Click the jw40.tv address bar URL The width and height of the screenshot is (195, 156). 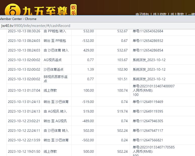(36, 26)
